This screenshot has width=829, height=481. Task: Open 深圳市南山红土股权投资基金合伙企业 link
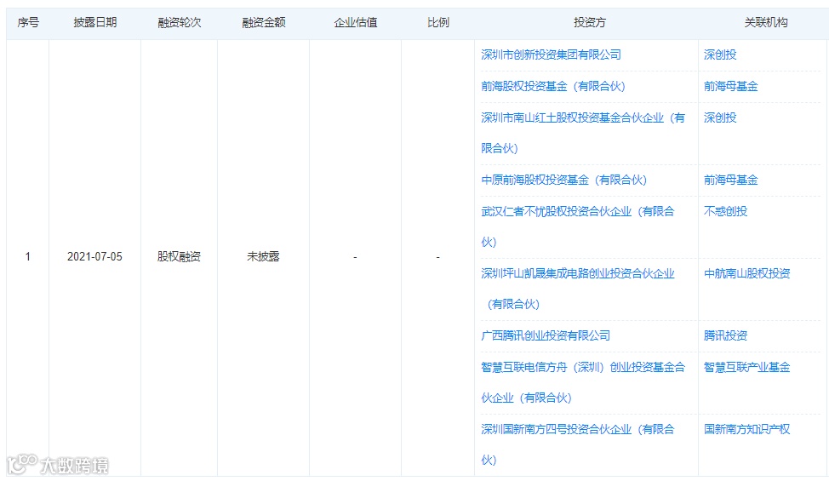click(583, 133)
